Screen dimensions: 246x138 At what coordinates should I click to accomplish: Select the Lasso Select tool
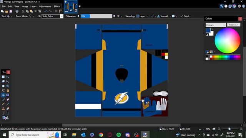tap(3, 81)
